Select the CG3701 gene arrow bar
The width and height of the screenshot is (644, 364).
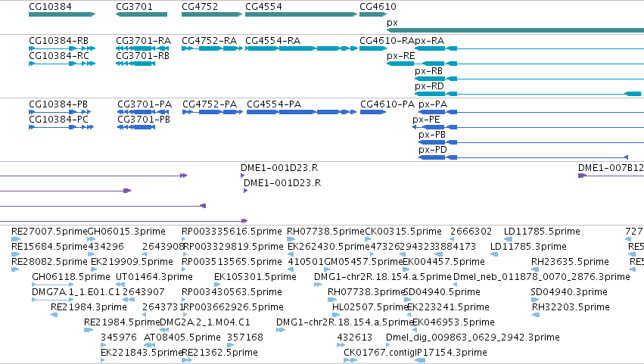142,14
